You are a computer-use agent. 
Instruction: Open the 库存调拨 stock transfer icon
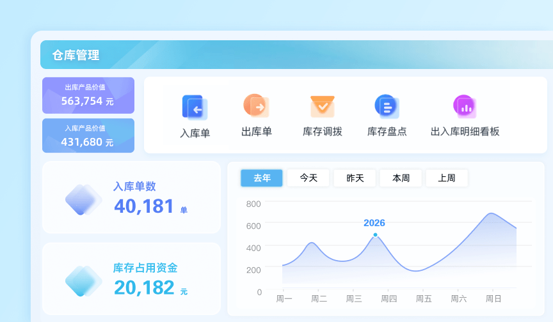(323, 107)
